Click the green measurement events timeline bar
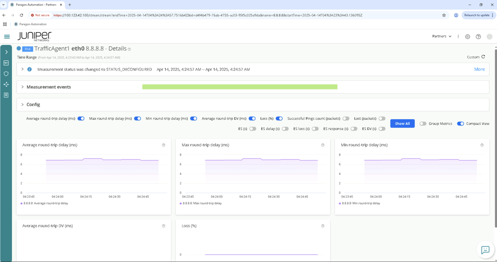 coord(240,87)
